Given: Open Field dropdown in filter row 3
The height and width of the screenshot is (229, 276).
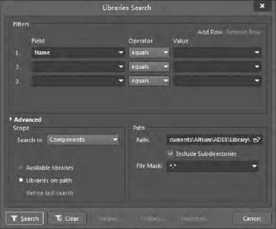Looking at the screenshot, I should [79, 81].
